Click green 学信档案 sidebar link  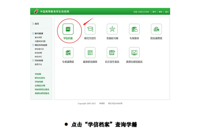[x=39, y=82]
